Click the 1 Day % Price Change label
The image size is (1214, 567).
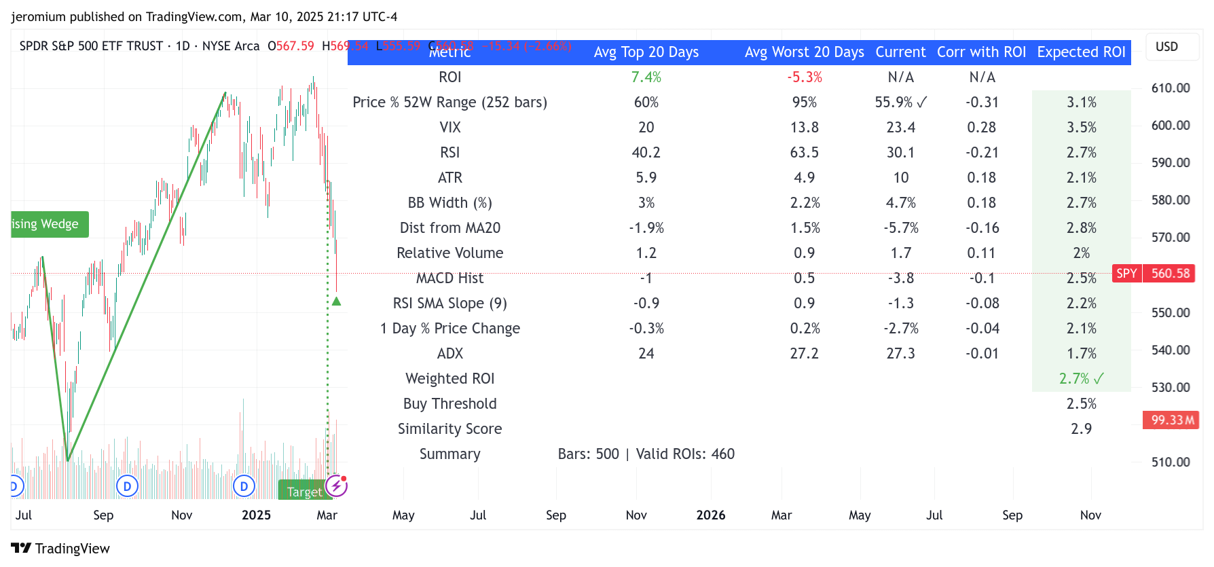tap(450, 329)
